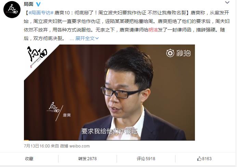Follow the 微博 weibo.com source link
The width and height of the screenshot is (237, 167).
tap(75, 146)
